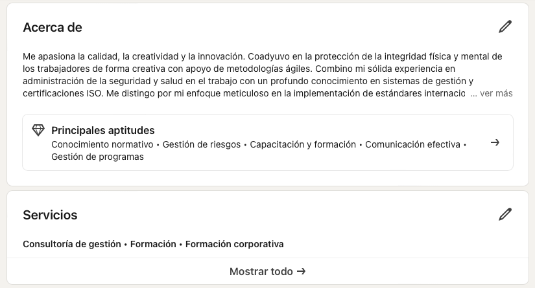Image resolution: width=535 pixels, height=288 pixels.
Task: Click the standalone Formación service in the middle
Action: click(x=153, y=244)
